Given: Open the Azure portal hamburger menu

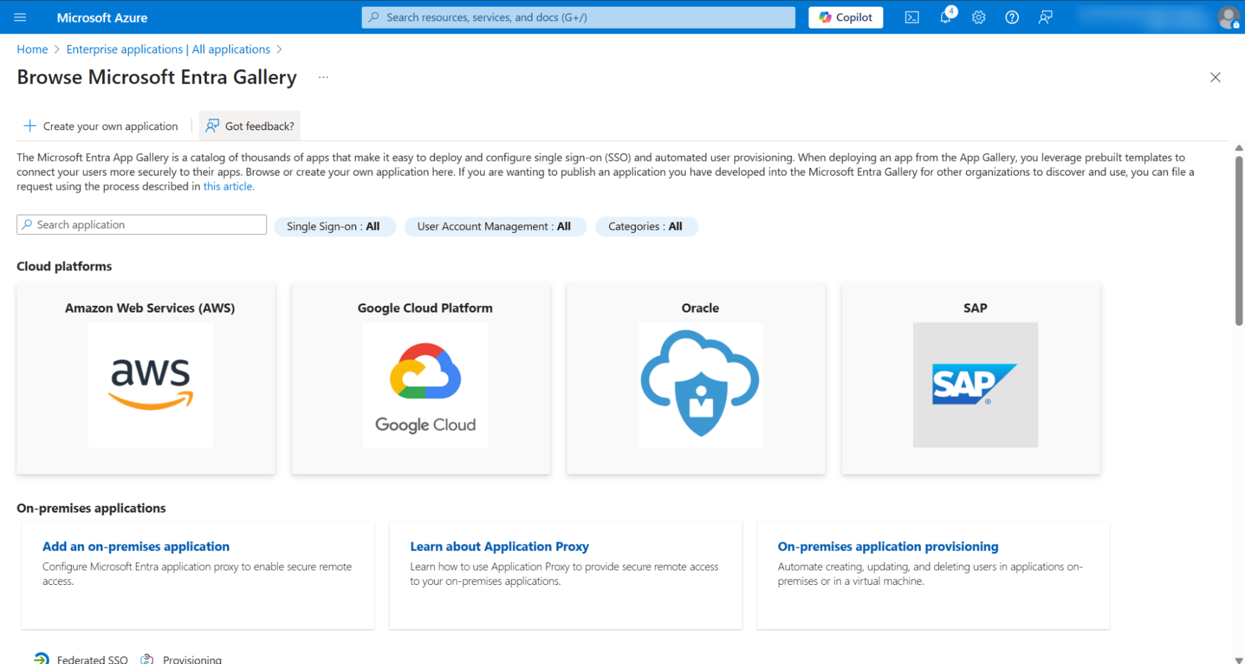Looking at the screenshot, I should (20, 17).
